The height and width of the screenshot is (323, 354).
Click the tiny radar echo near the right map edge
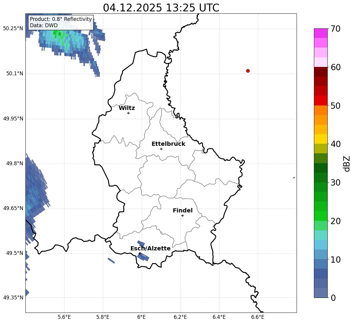(x=294, y=178)
